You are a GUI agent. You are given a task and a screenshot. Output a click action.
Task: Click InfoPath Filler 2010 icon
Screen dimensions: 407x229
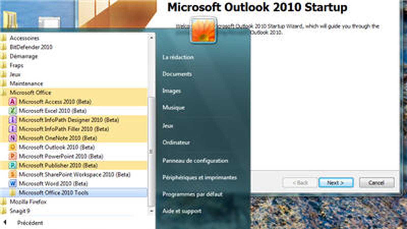[12, 129]
